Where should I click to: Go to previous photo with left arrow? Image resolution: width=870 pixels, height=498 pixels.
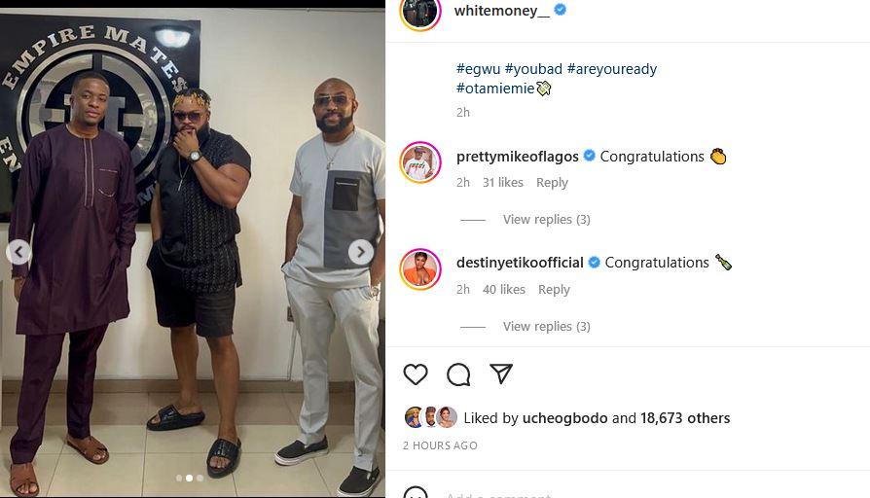click(x=18, y=252)
